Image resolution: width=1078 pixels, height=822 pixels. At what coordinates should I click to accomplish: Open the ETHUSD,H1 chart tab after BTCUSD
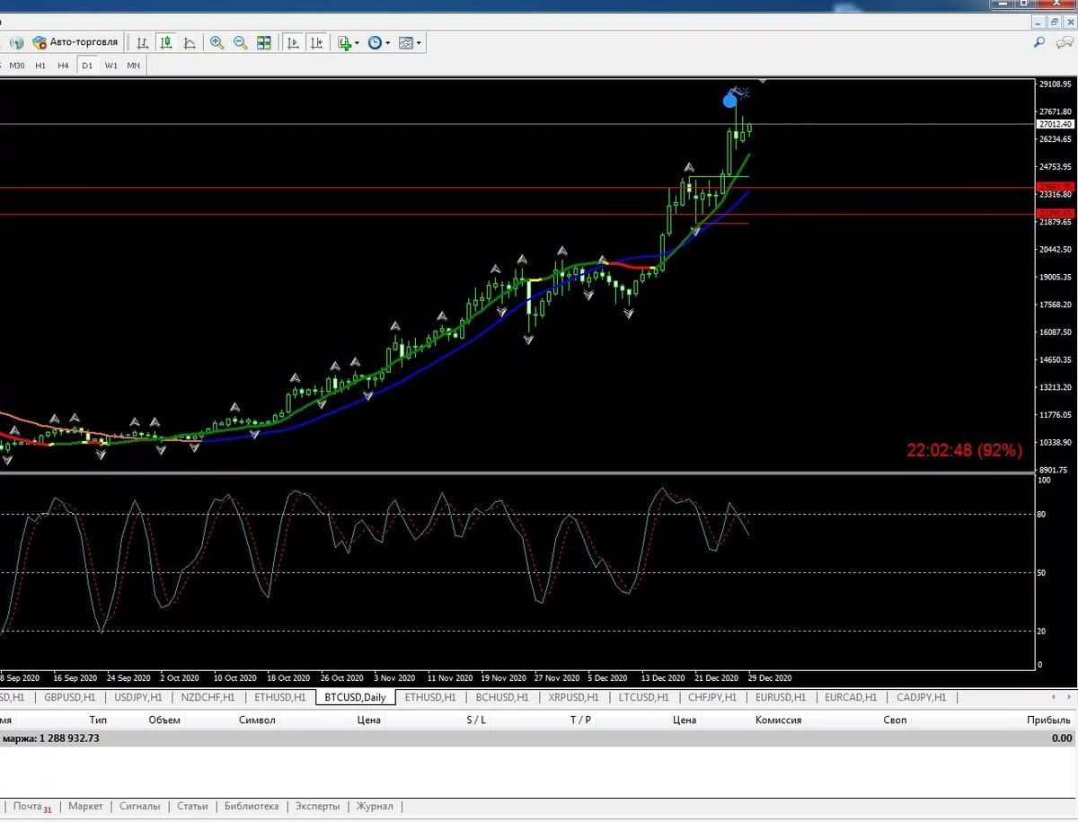[430, 697]
